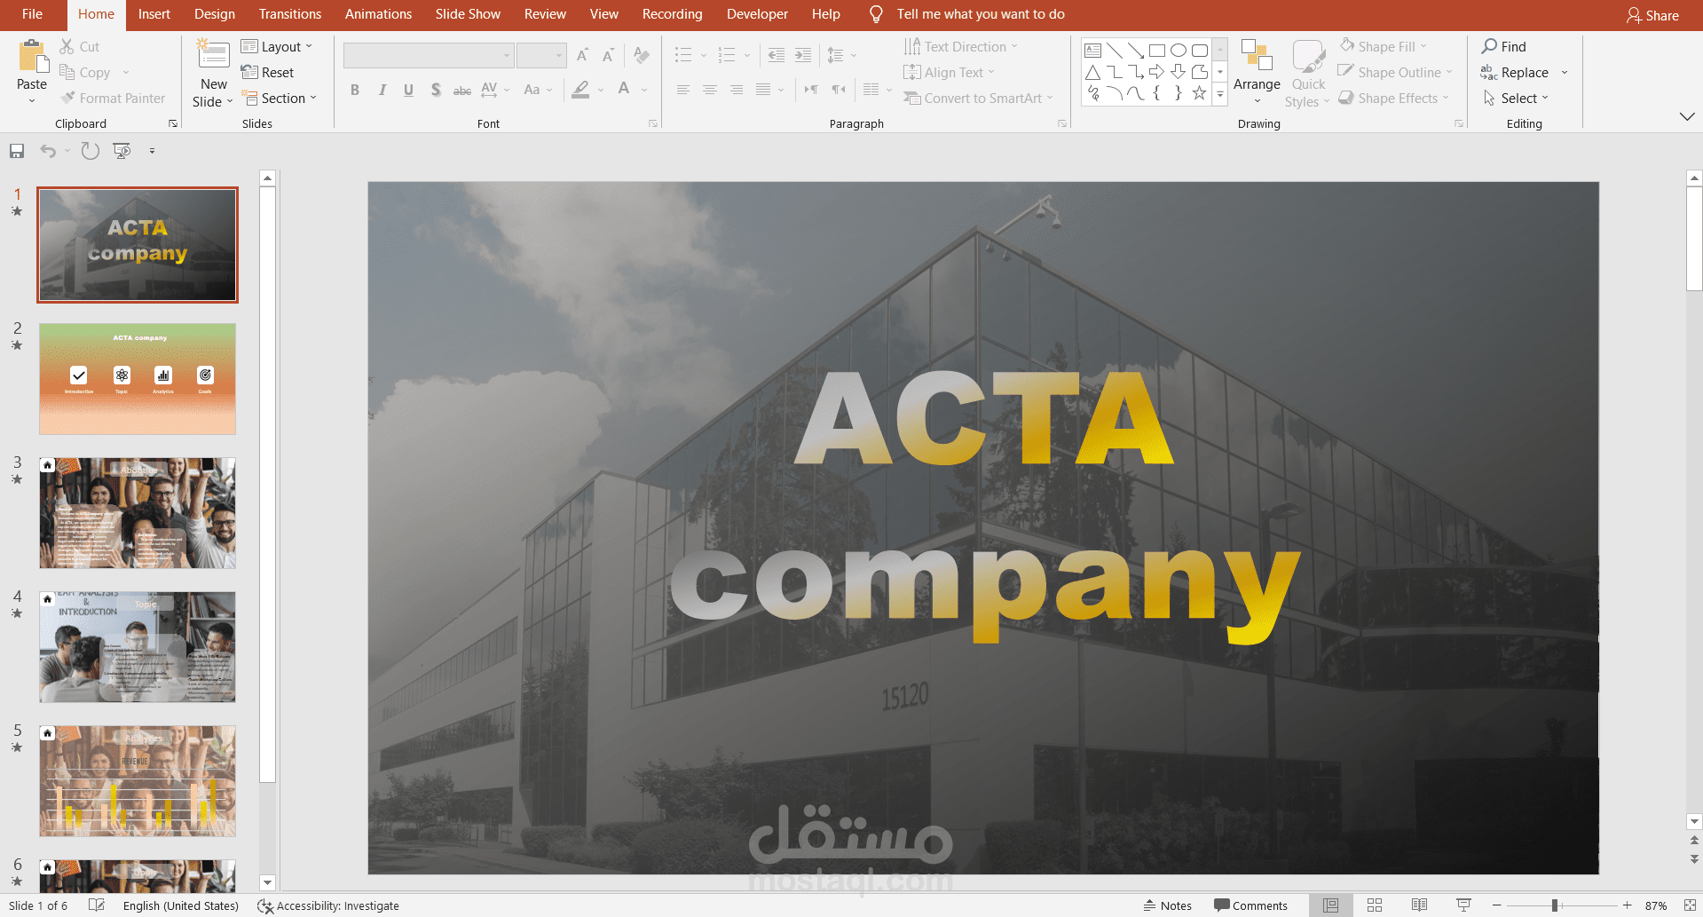This screenshot has height=917, width=1703.
Task: Click the text highlight color icon
Action: (580, 90)
